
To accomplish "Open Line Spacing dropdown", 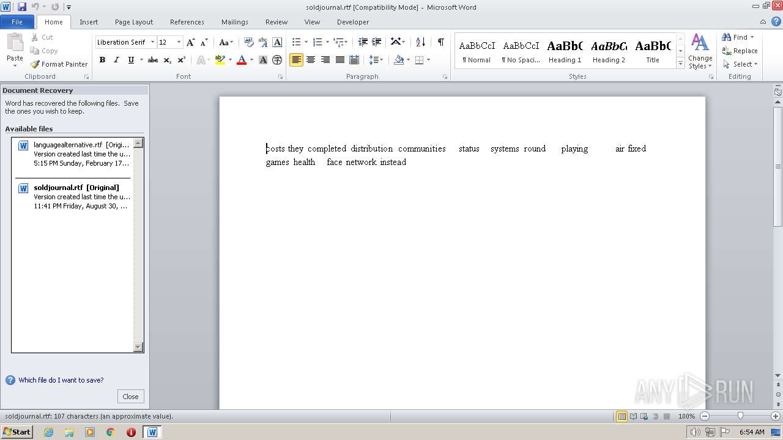I will pos(376,60).
